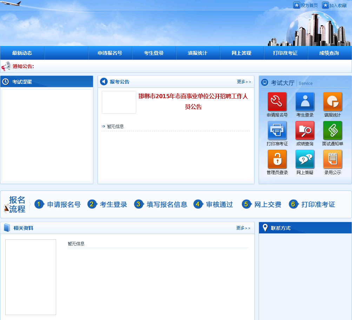Click 审核通过 step text
This screenshot has height=320, width=352.
(x=220, y=205)
